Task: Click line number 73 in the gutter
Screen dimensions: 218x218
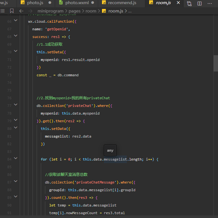Action: point(9,75)
